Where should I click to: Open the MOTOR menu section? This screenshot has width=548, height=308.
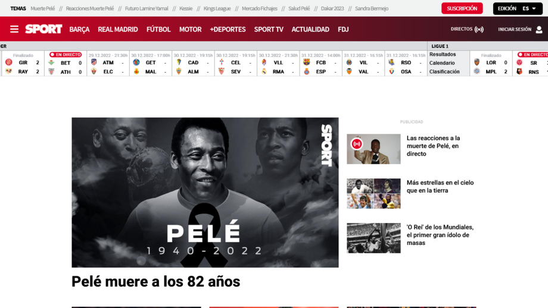[191, 29]
